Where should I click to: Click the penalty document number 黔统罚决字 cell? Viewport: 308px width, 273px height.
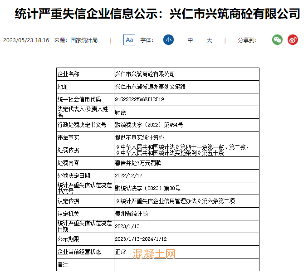[149, 125]
